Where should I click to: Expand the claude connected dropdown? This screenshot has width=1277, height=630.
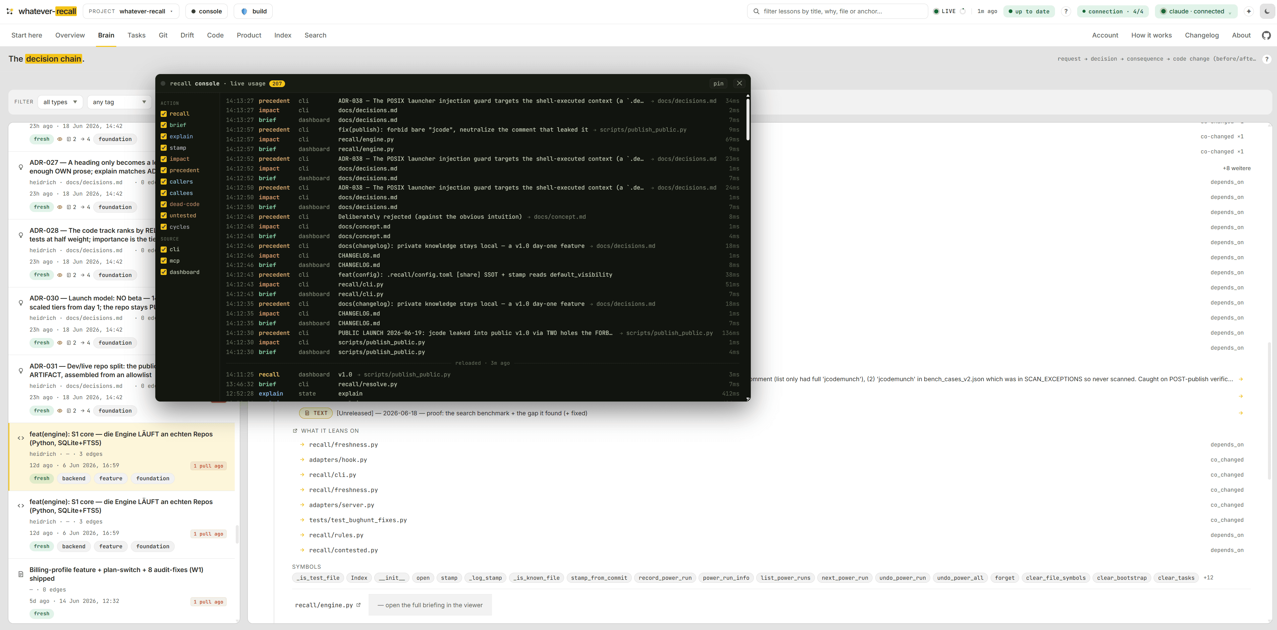[x=1196, y=11]
